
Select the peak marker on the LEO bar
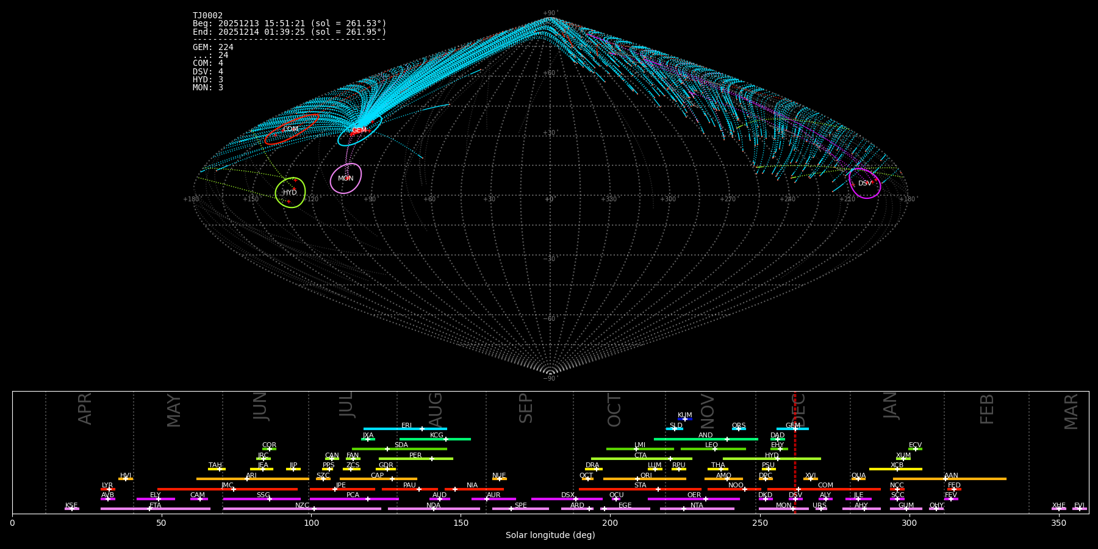pos(715,449)
